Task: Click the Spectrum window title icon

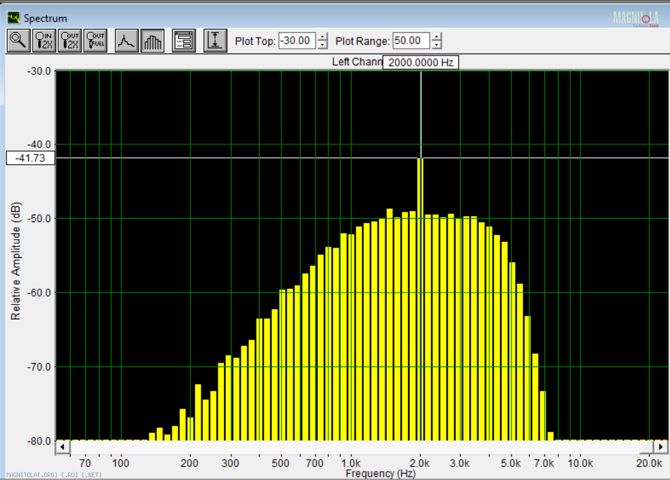Action: [13, 18]
